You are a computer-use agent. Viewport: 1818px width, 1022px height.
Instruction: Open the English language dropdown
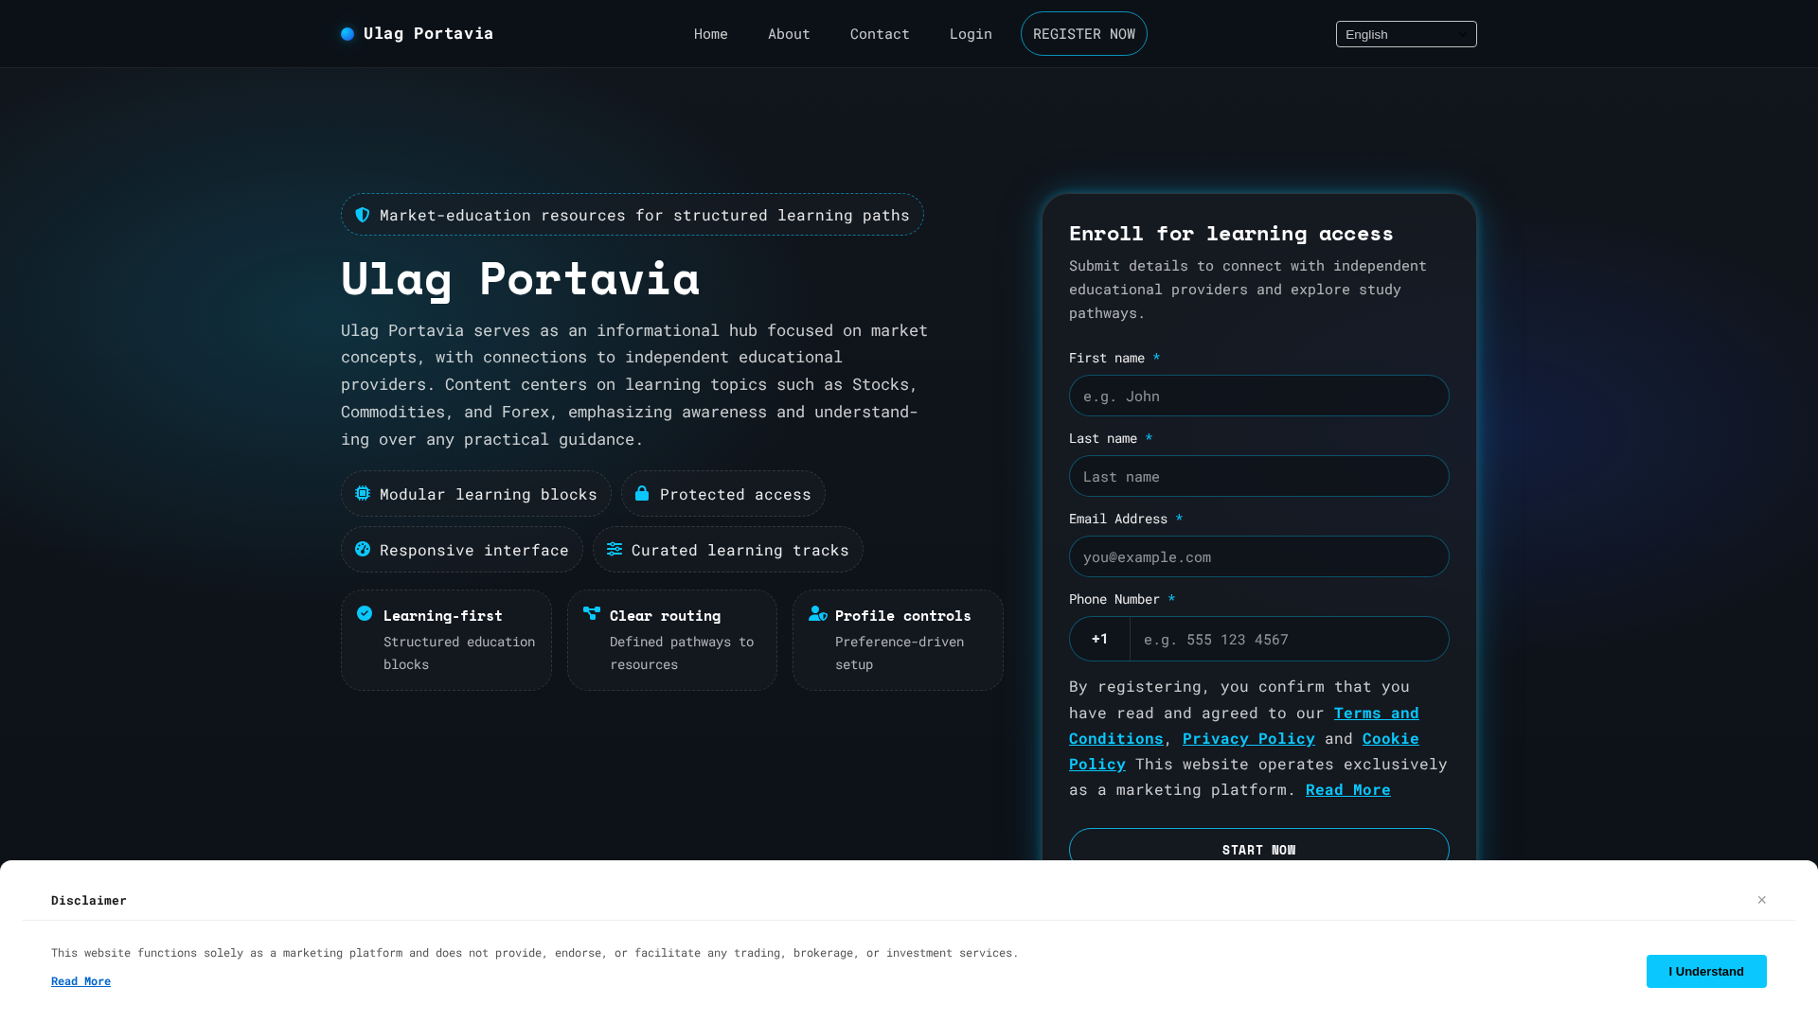pyautogui.click(x=1406, y=34)
